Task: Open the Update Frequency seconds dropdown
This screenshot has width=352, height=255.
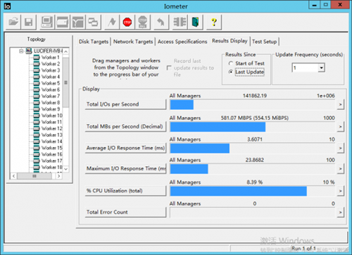Action: pyautogui.click(x=321, y=68)
